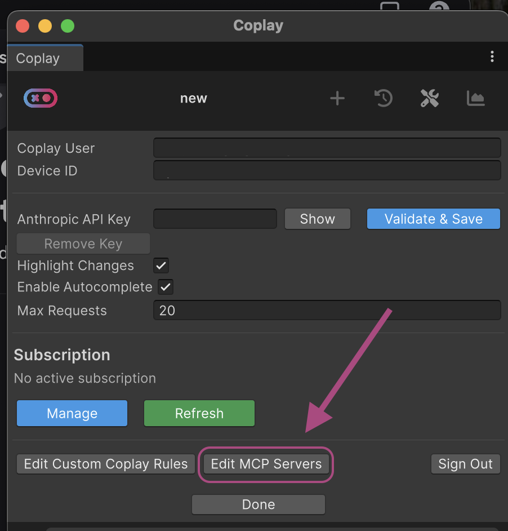The width and height of the screenshot is (508, 531).
Task: Toggle Enable Autocomplete checkbox
Action: click(166, 287)
